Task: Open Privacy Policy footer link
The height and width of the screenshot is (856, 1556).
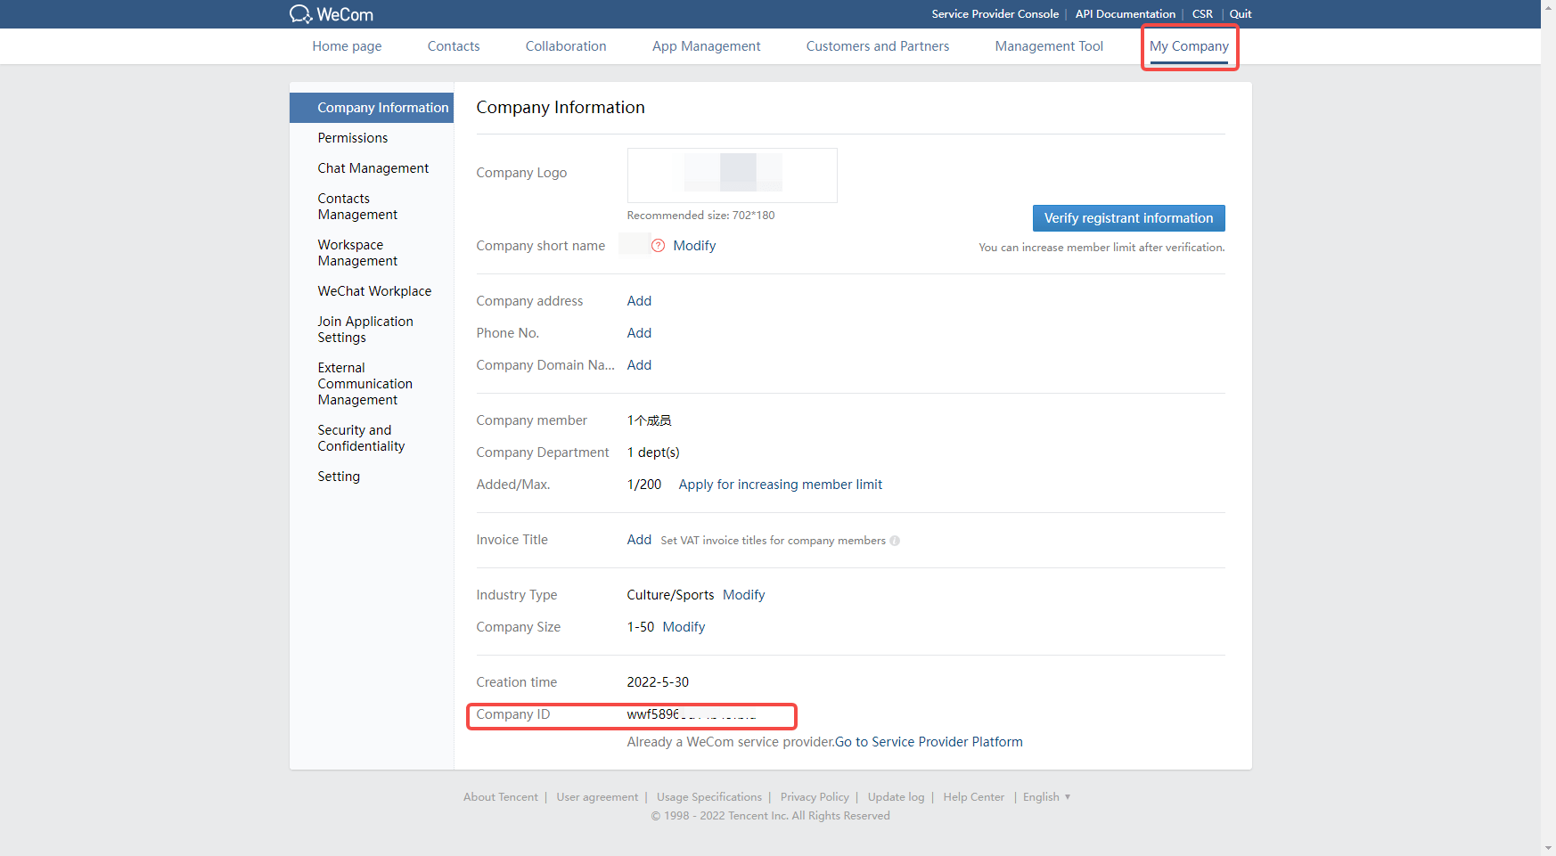Action: [814, 797]
